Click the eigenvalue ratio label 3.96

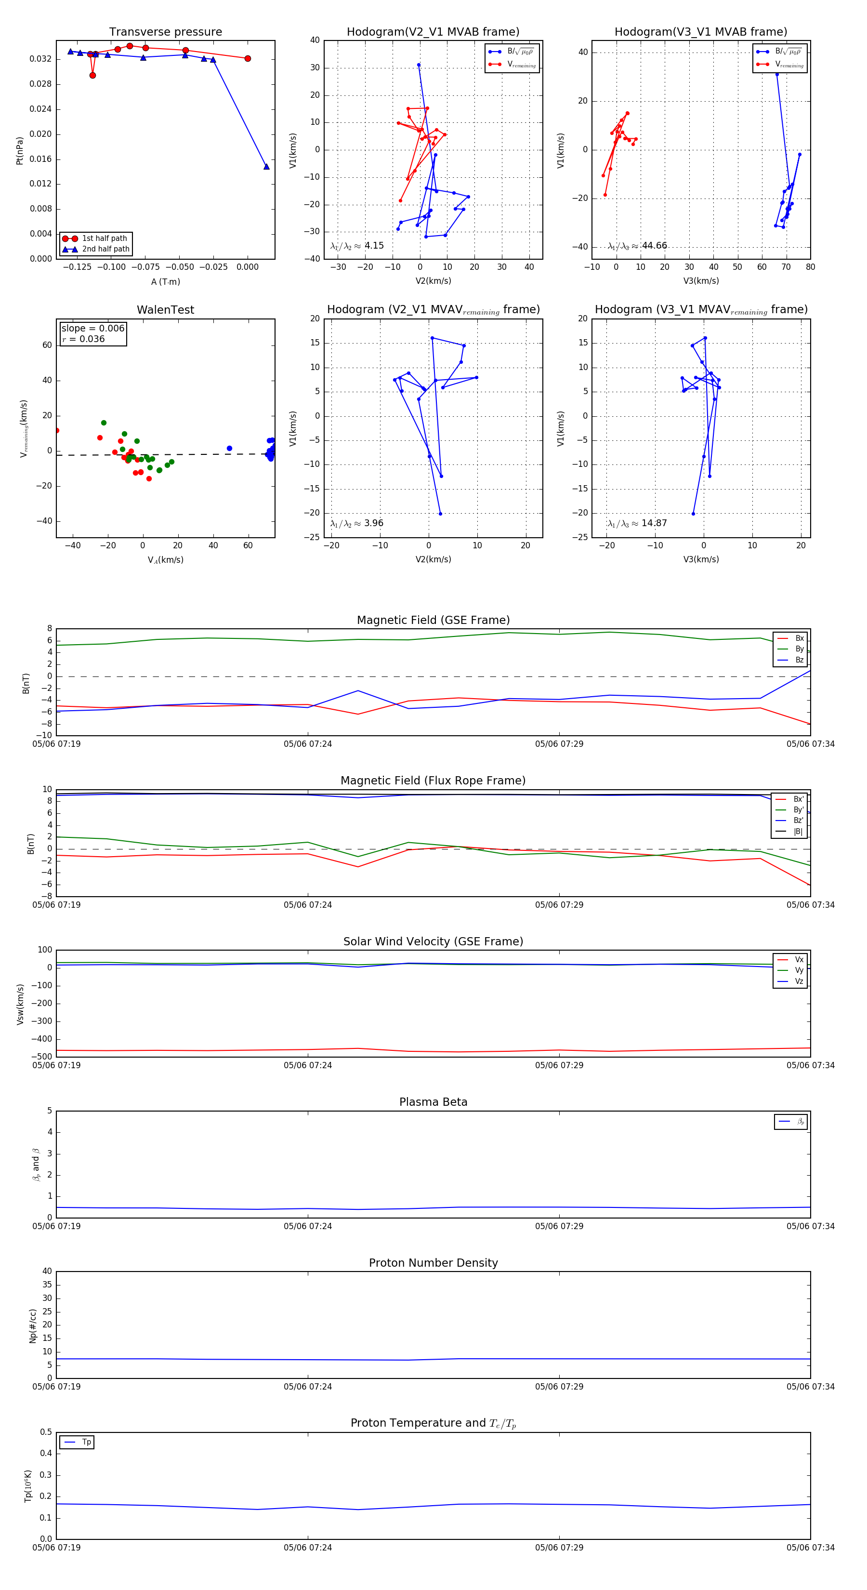(356, 523)
